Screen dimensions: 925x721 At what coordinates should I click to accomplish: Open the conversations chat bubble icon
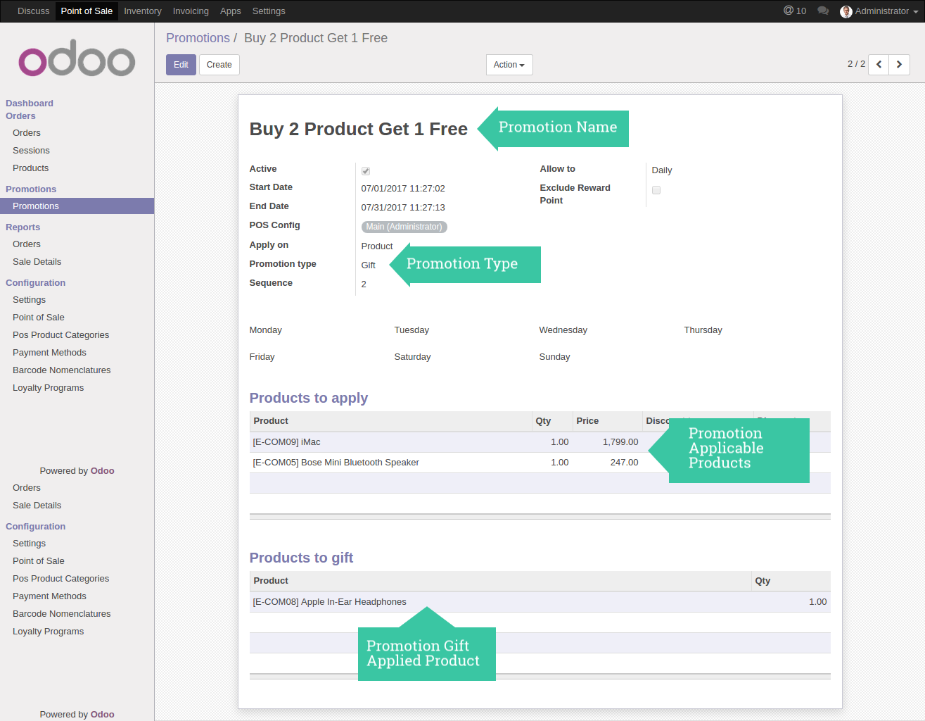[823, 11]
